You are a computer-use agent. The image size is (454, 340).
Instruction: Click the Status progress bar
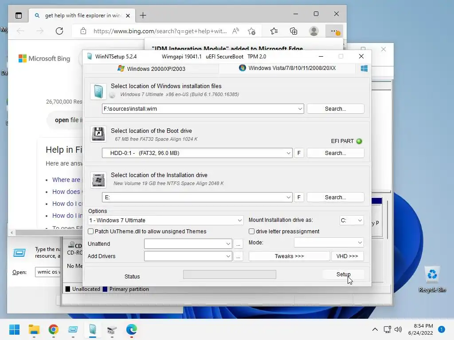tap(230, 274)
